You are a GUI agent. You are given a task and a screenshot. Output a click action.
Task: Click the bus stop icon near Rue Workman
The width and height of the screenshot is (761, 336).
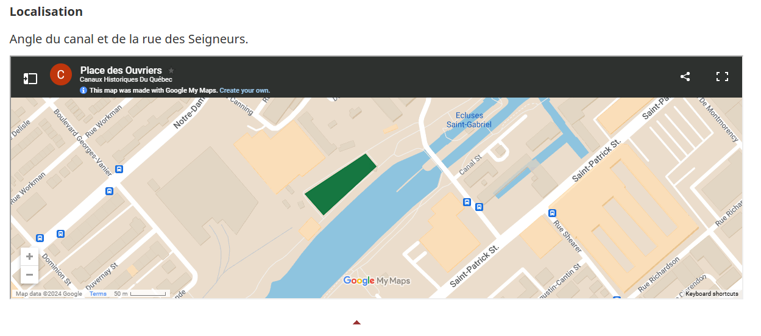(119, 170)
